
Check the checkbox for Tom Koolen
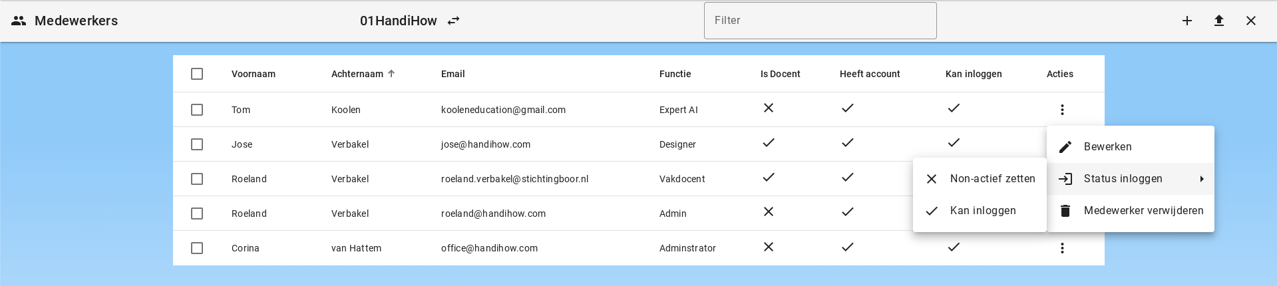click(x=197, y=110)
